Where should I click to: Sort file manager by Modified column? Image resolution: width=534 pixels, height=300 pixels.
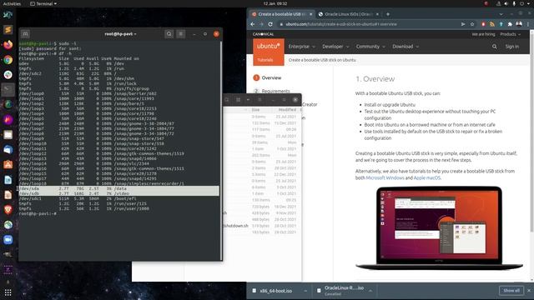pos(287,110)
